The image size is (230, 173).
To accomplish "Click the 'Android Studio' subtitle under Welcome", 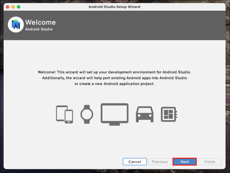I will tap(39, 29).
